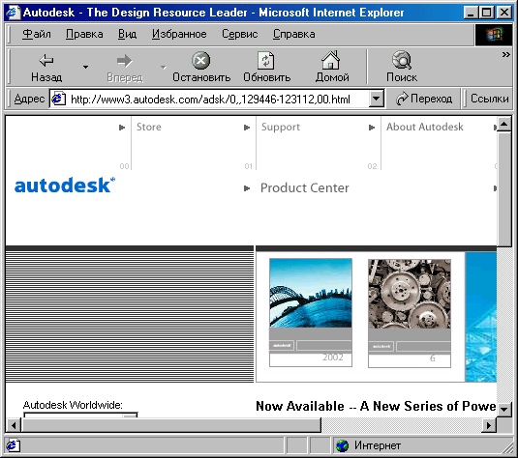The width and height of the screenshot is (518, 458).
Task: Open the Product Center link
Action: coord(304,188)
